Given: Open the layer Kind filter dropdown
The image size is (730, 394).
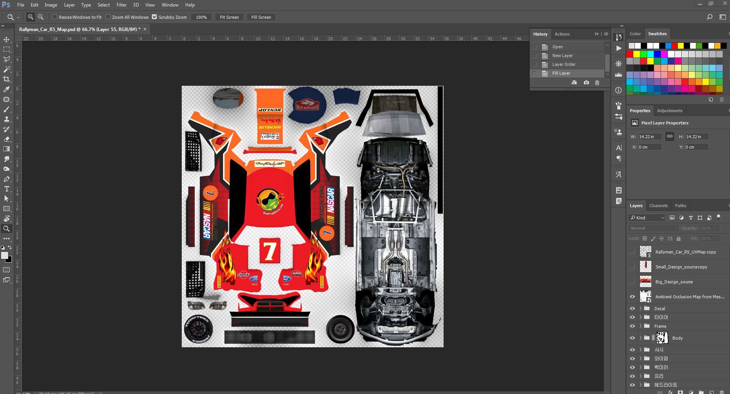Looking at the screenshot, I should [x=647, y=218].
